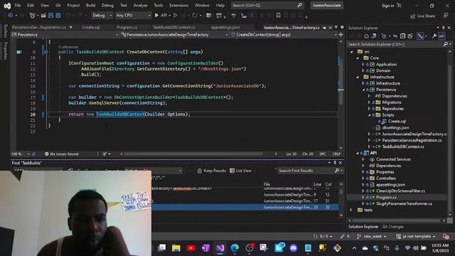Viewport: 455px width, 256px height.
Task: Toggle Preview Selected Items in Solution Explorer
Action: pos(441,36)
